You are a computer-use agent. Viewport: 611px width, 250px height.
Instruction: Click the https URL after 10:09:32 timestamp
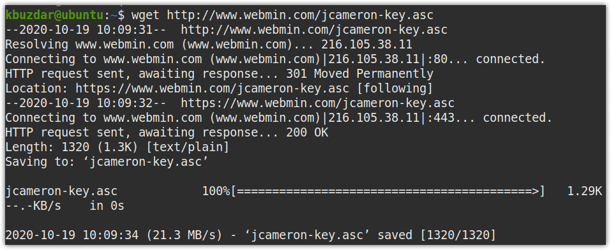[317, 103]
